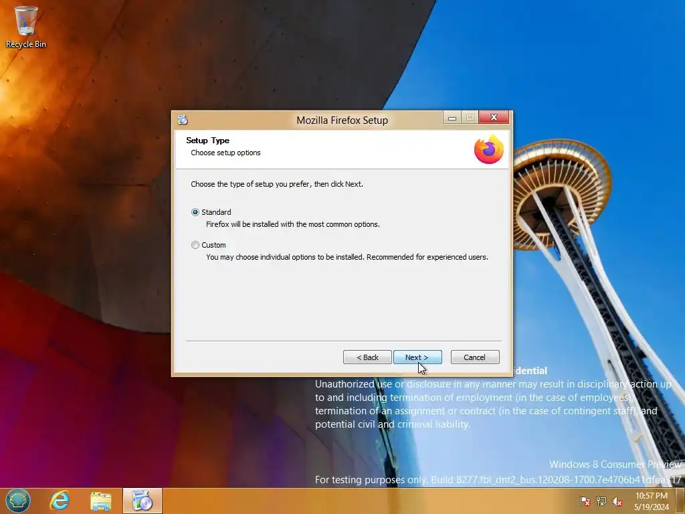
Task: Click the Mozilla Firefox Setup title text
Action: coord(342,120)
